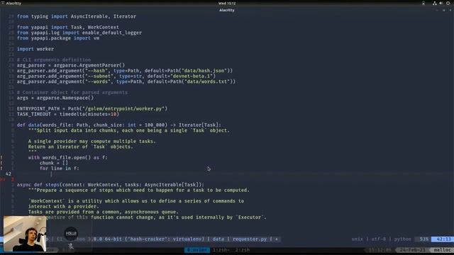Click 'with words_file.open() as f:' line
The width and height of the screenshot is (454, 255).
(x=68, y=157)
